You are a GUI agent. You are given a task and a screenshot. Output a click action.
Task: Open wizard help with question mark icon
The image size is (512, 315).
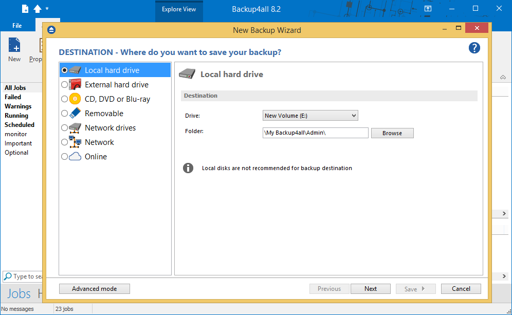pyautogui.click(x=474, y=48)
